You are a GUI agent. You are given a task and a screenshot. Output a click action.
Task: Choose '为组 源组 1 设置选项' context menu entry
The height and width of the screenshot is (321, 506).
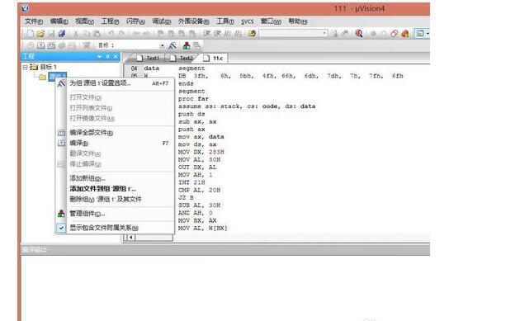pos(116,83)
